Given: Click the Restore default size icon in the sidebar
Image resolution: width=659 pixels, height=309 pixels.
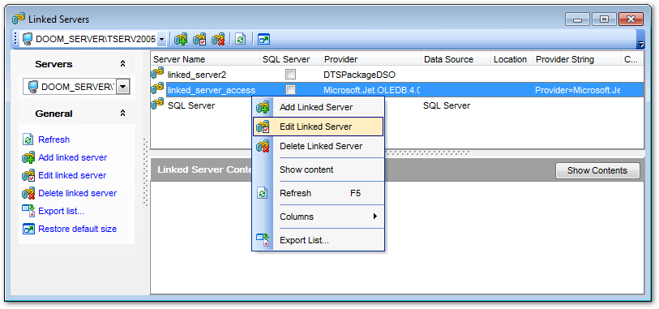Looking at the screenshot, I should (28, 230).
